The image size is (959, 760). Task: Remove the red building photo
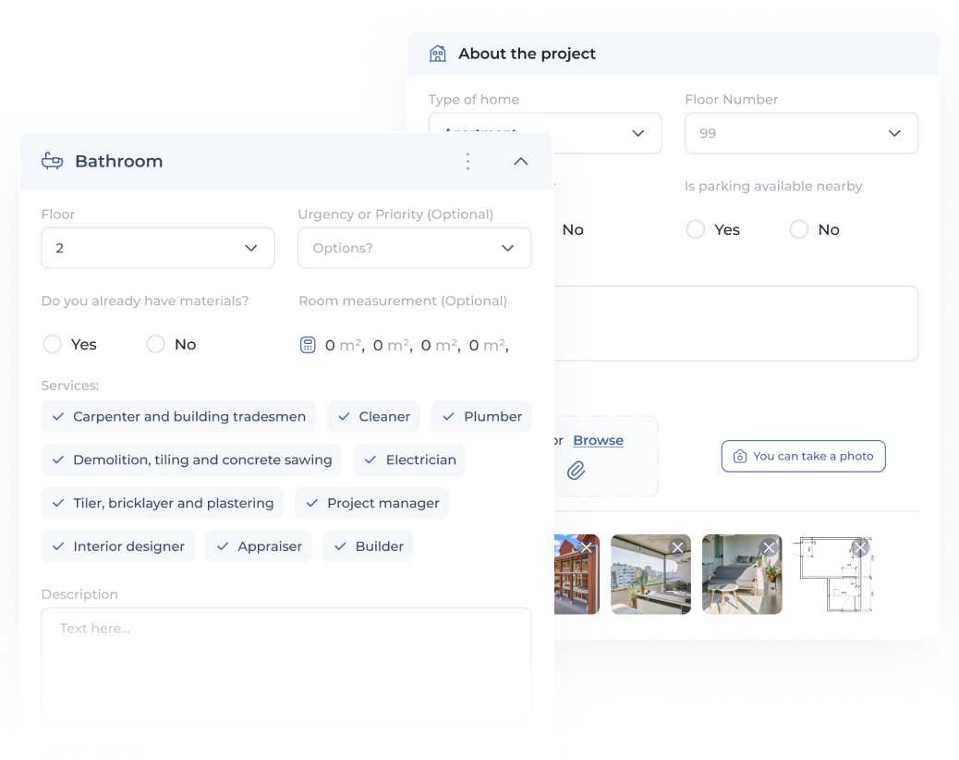587,547
